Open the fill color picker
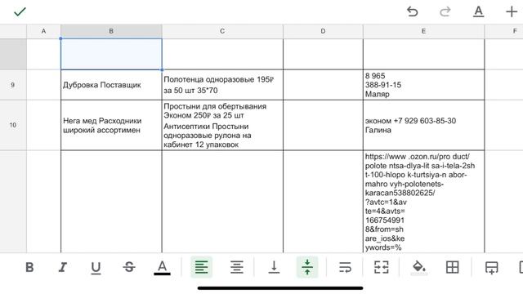This screenshot has height=294, width=523. 419,268
